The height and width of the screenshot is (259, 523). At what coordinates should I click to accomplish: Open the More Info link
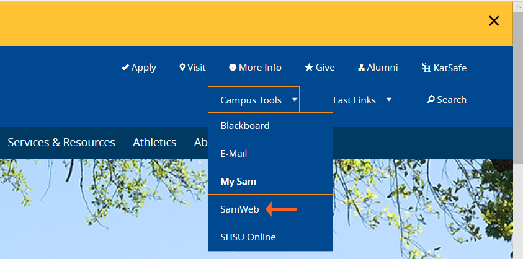[256, 68]
